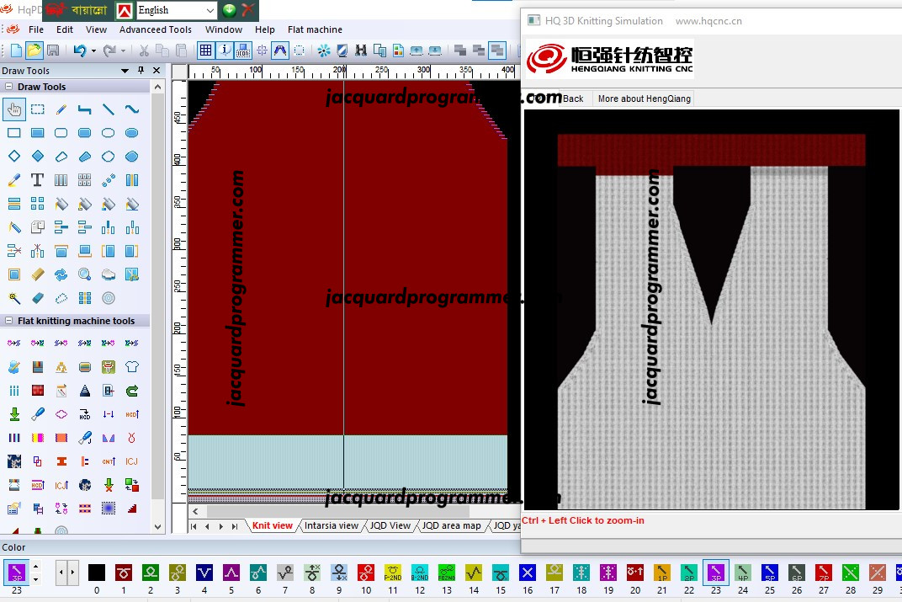Select the magnifier zoom tool
902x602 pixels.
pyautogui.click(x=84, y=274)
